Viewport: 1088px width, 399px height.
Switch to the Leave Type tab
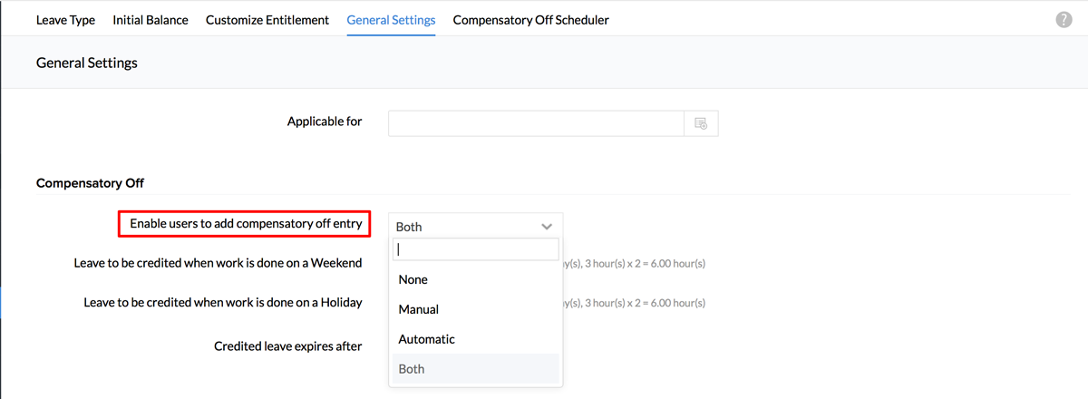[x=65, y=20]
